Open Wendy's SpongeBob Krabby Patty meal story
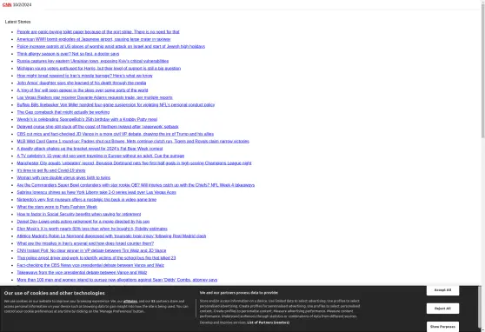 click(x=87, y=119)
